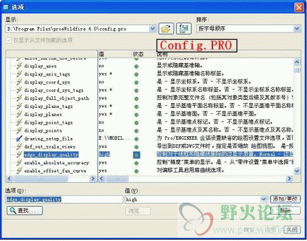The width and height of the screenshot is (307, 241).
Task: Select the display_axis_tags option
Action: [x=47, y=74]
